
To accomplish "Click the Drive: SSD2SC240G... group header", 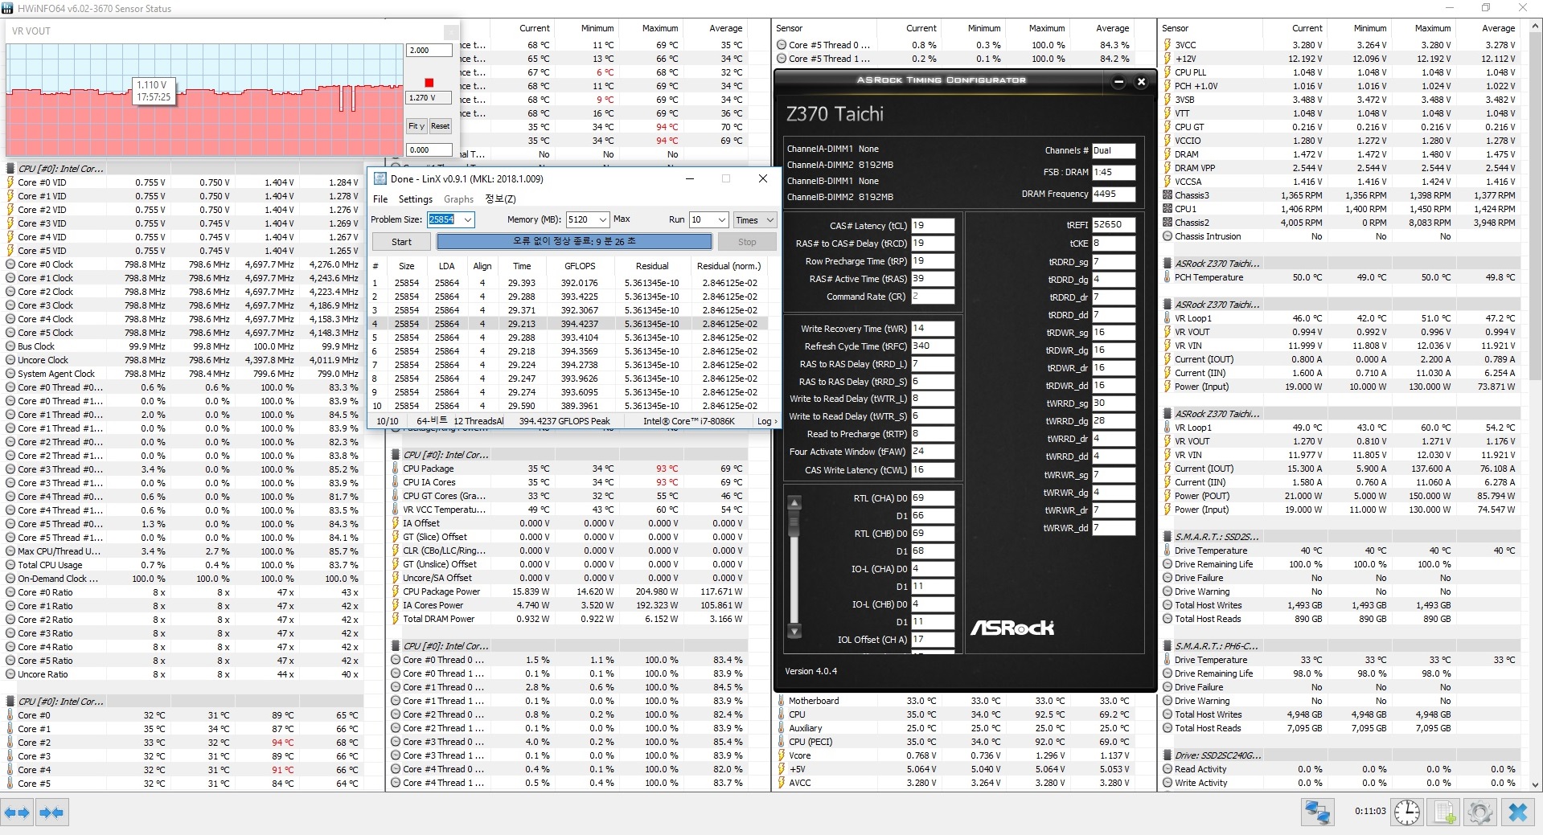I will [x=1217, y=755].
